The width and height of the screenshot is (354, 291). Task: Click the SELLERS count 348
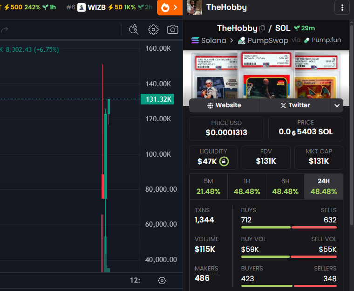330,278
